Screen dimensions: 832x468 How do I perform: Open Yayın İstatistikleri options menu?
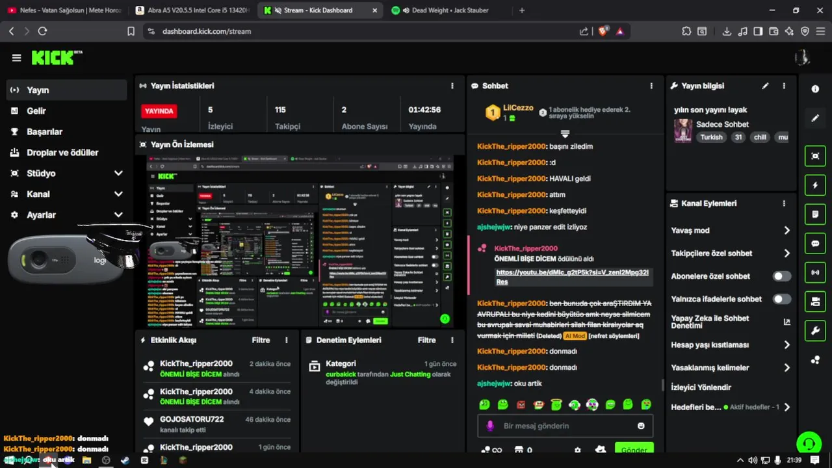point(452,86)
